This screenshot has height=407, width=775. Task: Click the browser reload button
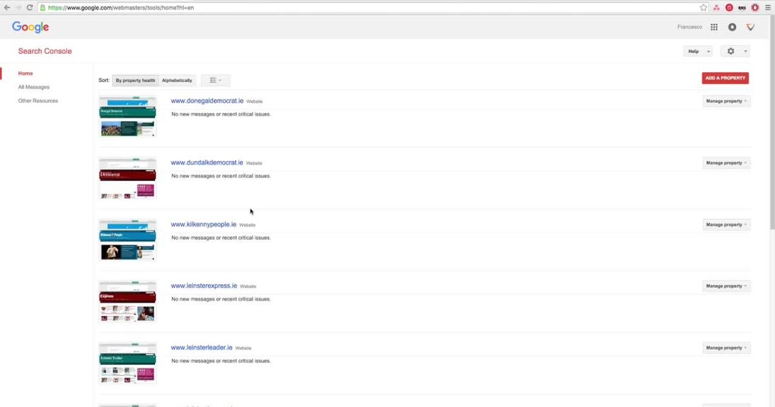point(30,8)
